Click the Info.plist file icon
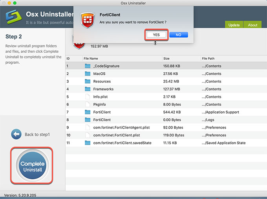The width and height of the screenshot is (267, 199). tap(88, 97)
